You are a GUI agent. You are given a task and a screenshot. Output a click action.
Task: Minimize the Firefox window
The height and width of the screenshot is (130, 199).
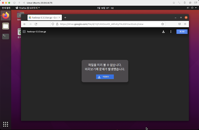(x=176, y=18)
